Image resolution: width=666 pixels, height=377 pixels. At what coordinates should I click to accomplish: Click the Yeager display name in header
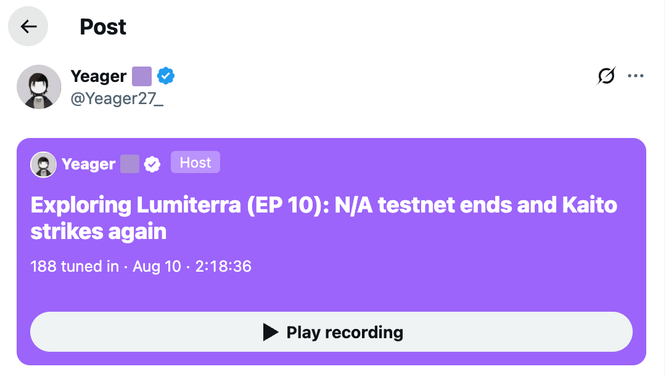pyautogui.click(x=99, y=76)
